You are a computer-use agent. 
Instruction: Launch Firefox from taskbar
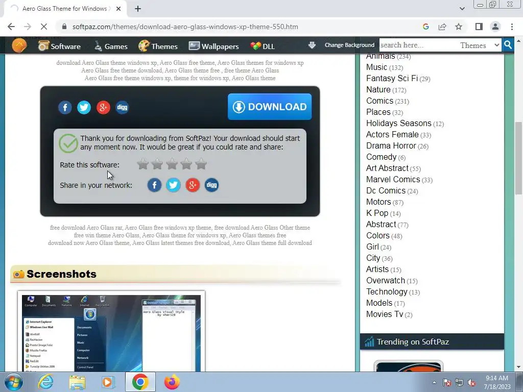(172, 382)
